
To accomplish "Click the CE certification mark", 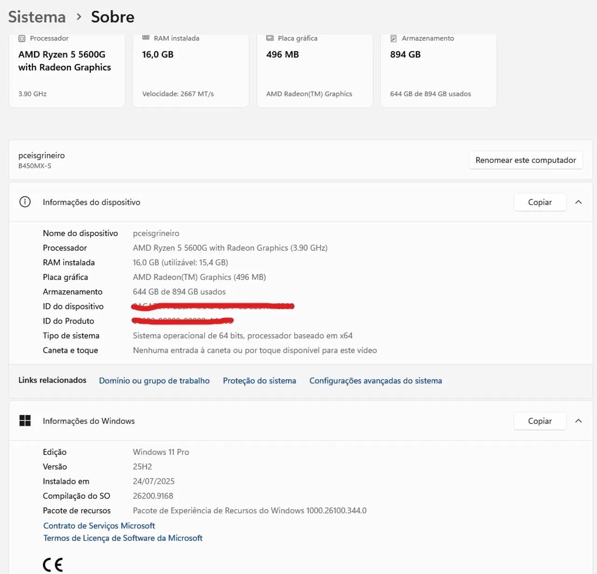I will [x=53, y=565].
